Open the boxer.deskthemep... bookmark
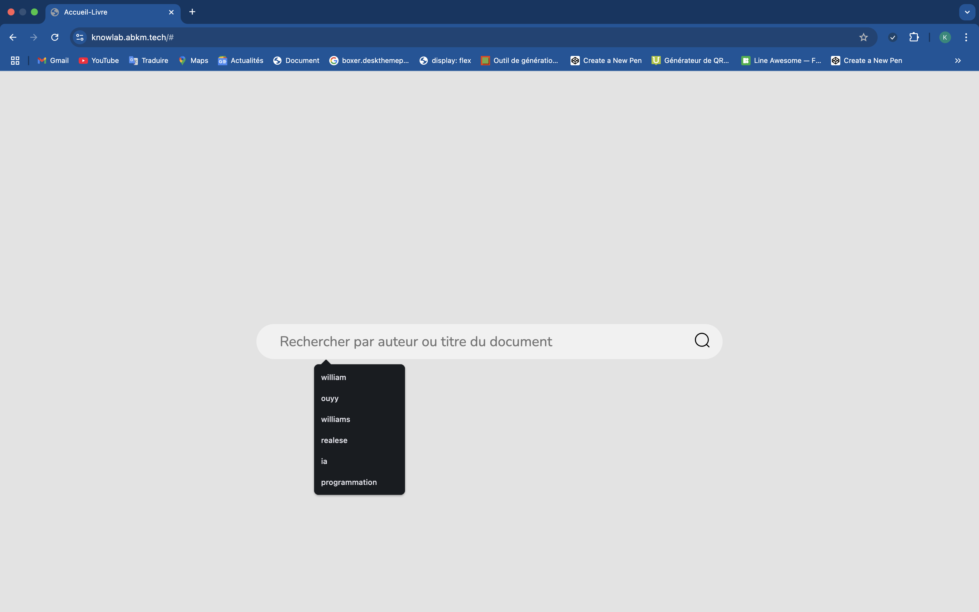Viewport: 979px width, 612px height. pos(369,61)
